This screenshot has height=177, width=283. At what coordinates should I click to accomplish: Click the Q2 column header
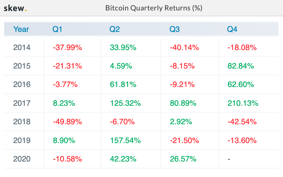click(115, 29)
